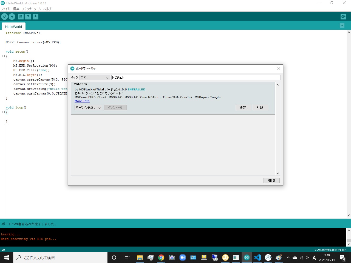Open the tab options dropdown arrow
Viewport: 351px width, 263px height.
(342, 25)
